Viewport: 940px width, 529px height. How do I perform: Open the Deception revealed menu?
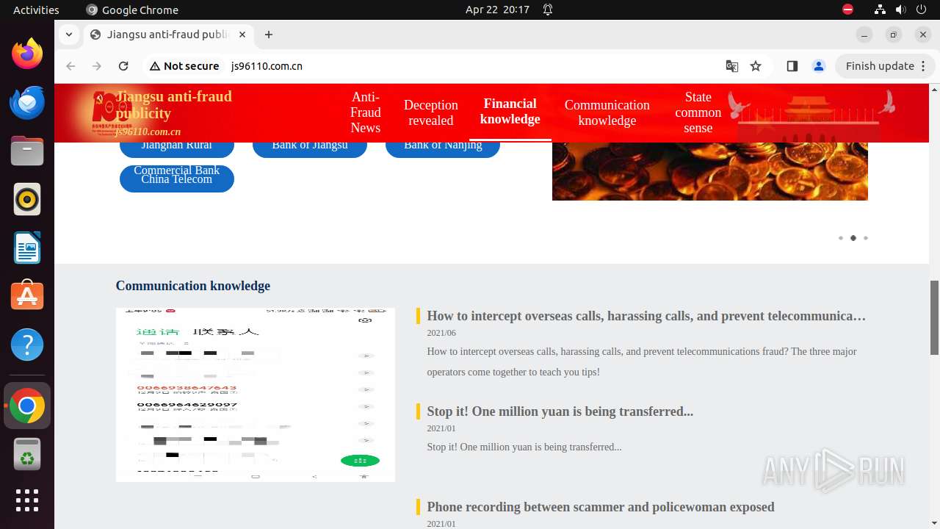pos(431,112)
